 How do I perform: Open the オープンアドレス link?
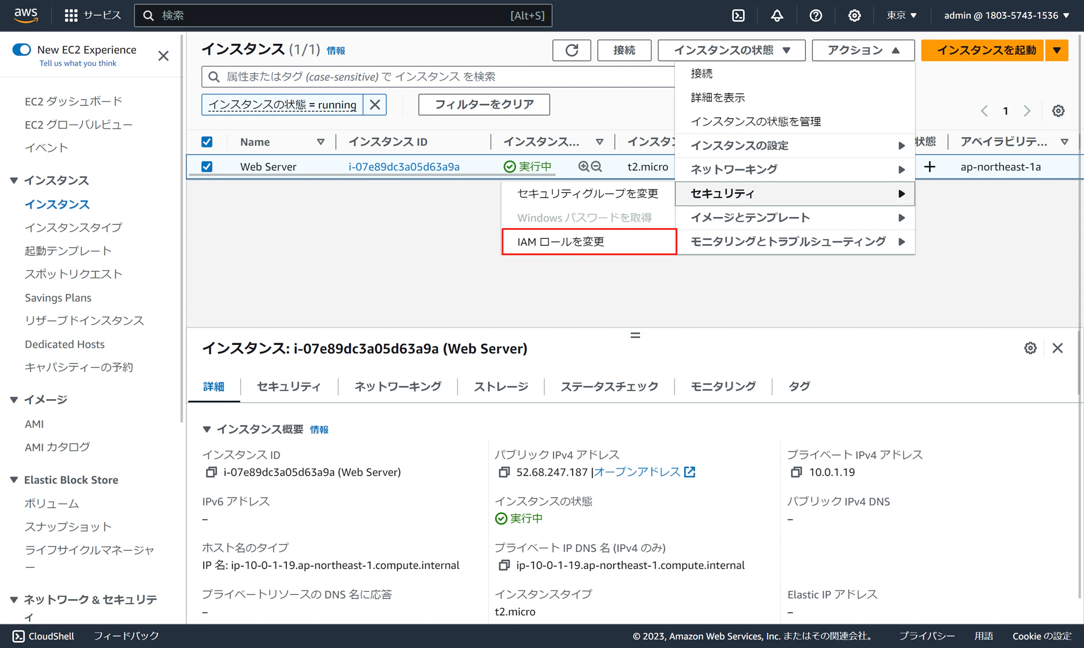637,472
